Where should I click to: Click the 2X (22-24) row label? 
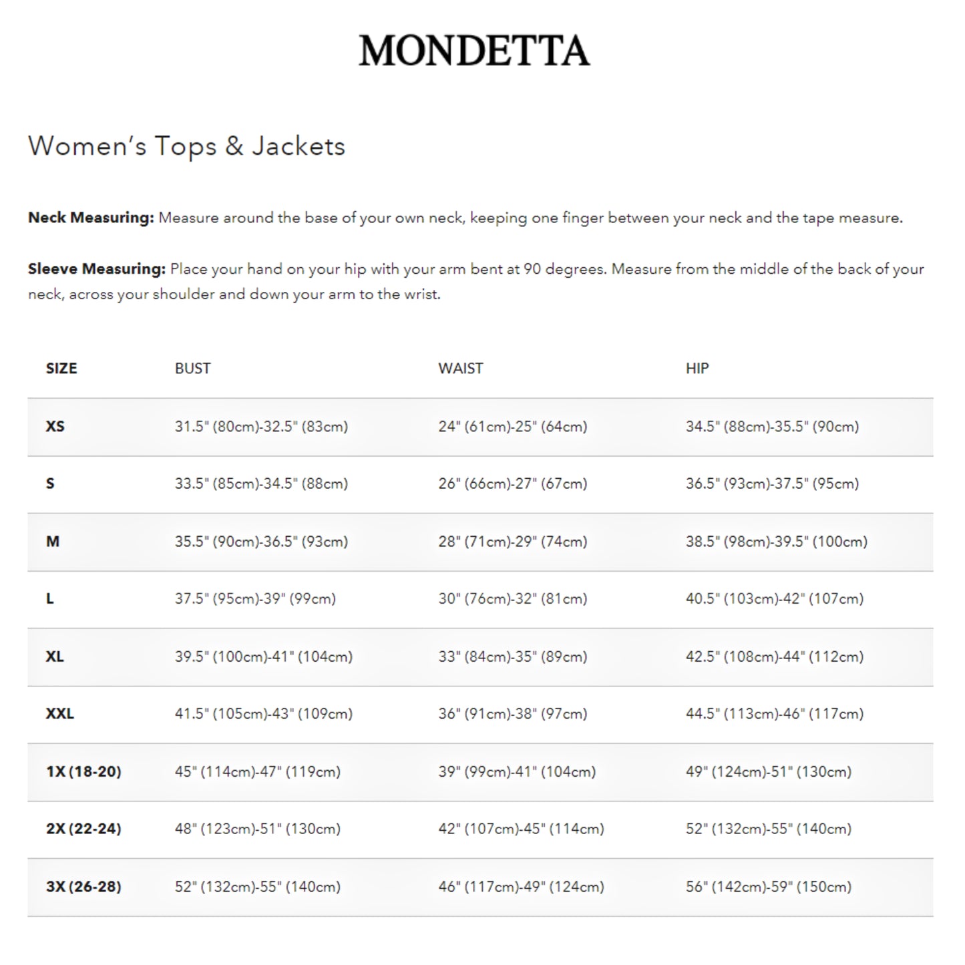pyautogui.click(x=83, y=829)
